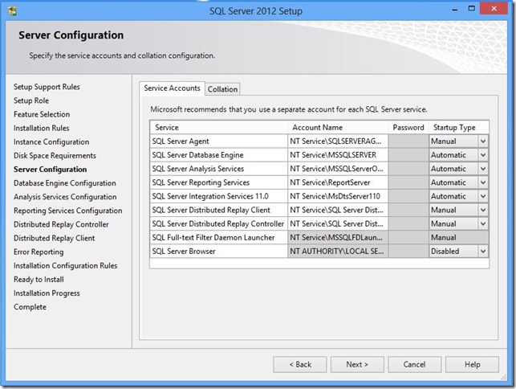Viewport: 516px width, 389px height.
Task: Click the Account Name column header
Action: tap(338, 127)
